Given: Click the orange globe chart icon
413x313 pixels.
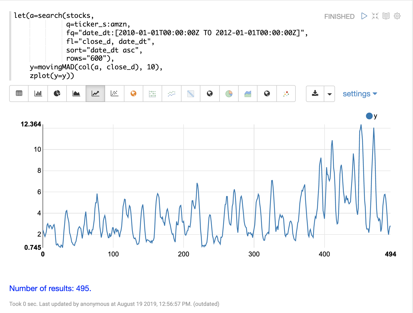Looking at the screenshot, I should point(133,94).
